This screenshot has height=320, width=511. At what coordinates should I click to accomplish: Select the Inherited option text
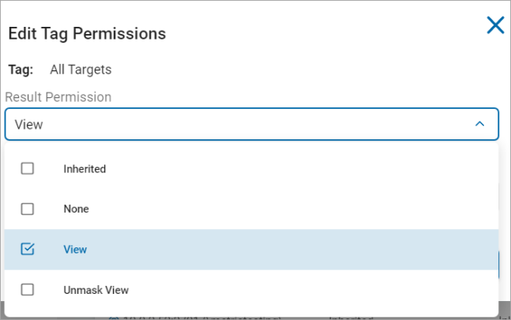tap(85, 168)
